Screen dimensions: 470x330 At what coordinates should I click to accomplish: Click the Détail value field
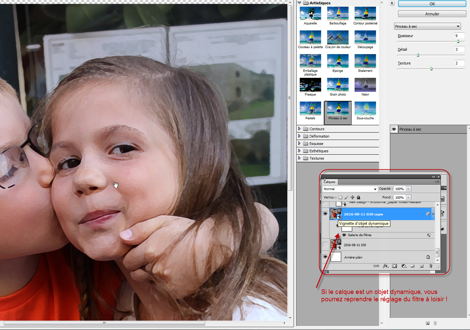tap(459, 49)
